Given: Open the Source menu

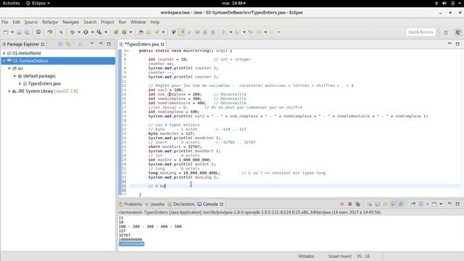Looking at the screenshot, I should [31, 22].
